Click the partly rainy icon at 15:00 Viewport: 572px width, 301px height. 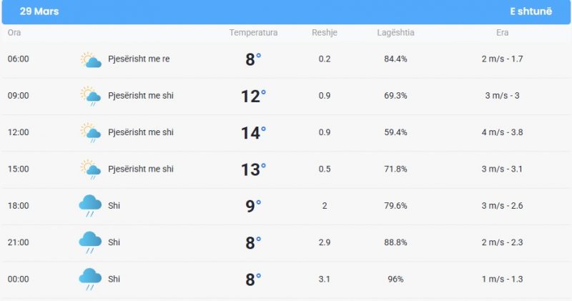click(x=91, y=169)
